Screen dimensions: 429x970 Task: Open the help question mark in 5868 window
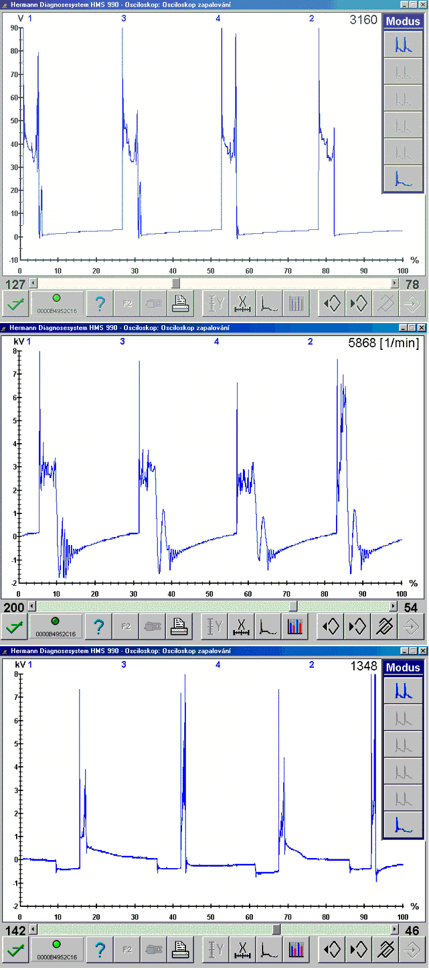point(98,627)
